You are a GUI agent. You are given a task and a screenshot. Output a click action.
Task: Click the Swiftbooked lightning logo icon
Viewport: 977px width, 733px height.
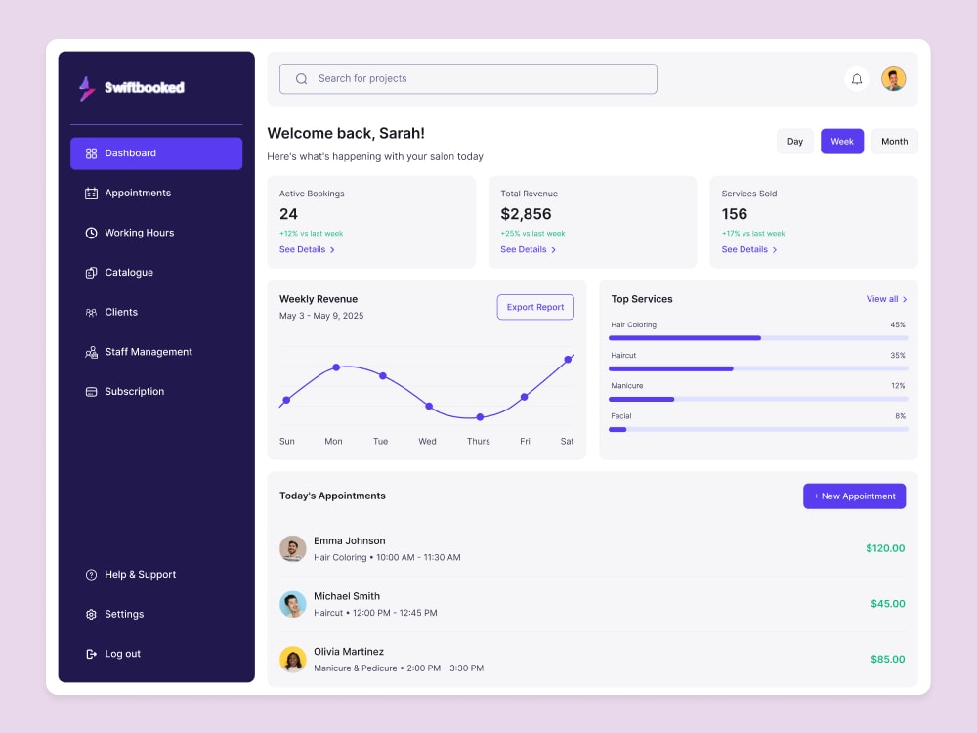pyautogui.click(x=87, y=88)
